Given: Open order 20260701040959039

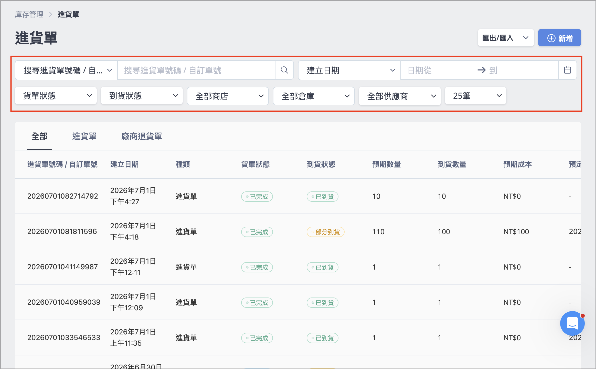Looking at the screenshot, I should click(x=64, y=302).
